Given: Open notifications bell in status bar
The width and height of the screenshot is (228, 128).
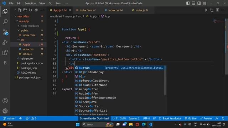Looking at the screenshot, I should coord(223,118).
